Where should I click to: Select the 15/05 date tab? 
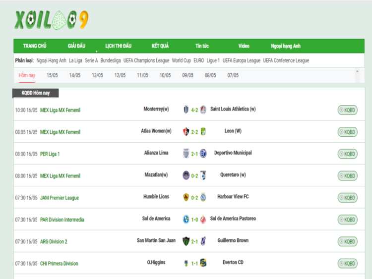52,75
